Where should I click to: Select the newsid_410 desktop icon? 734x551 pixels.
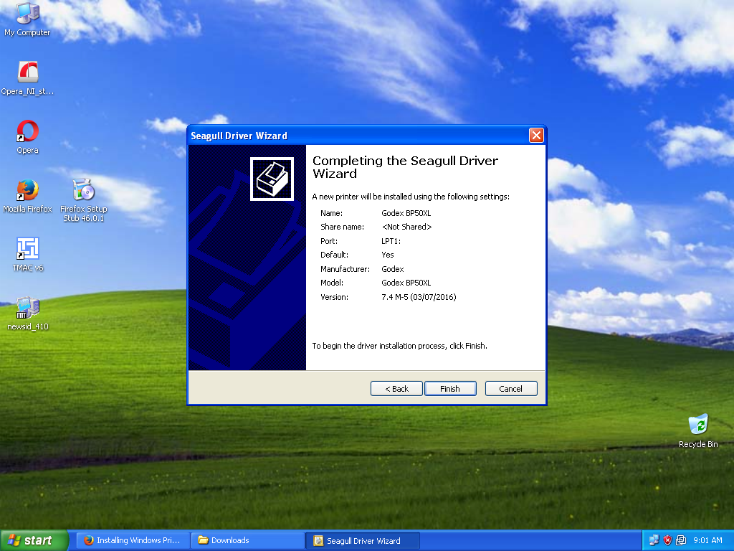28,314
